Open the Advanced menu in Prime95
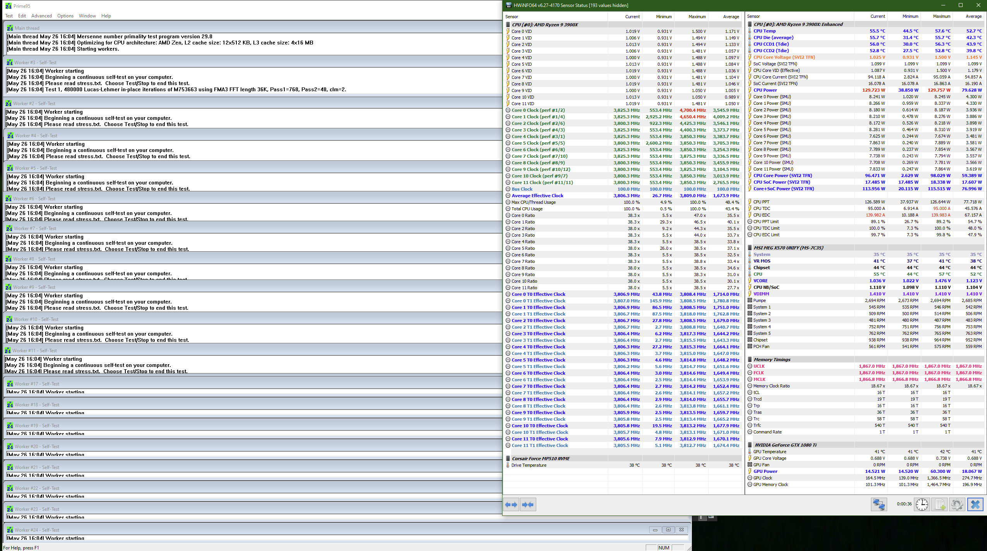 [41, 16]
